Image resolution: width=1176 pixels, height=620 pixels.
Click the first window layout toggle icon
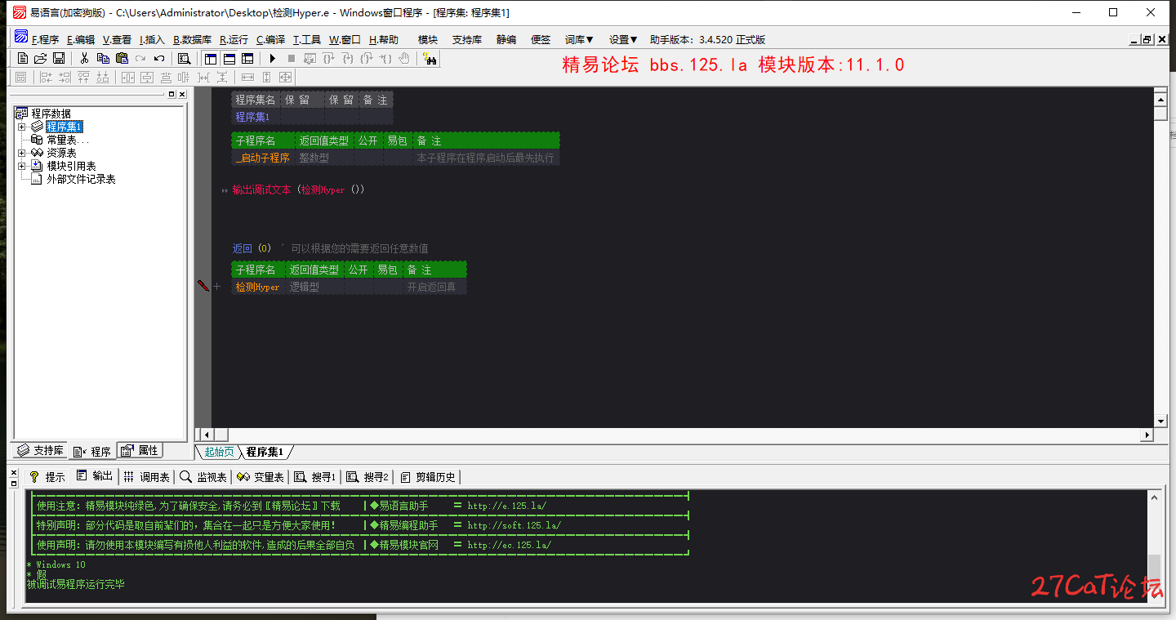tap(211, 58)
